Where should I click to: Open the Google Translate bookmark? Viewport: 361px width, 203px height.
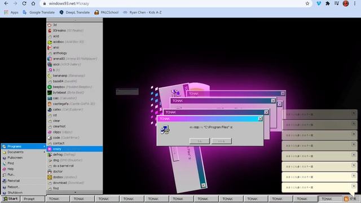pos(39,12)
